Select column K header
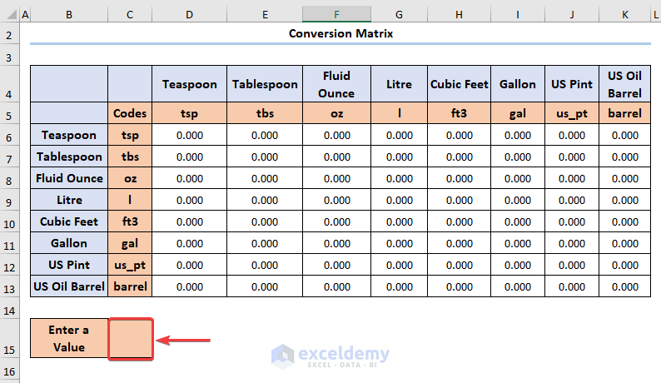This screenshot has height=383, width=661. coord(624,15)
